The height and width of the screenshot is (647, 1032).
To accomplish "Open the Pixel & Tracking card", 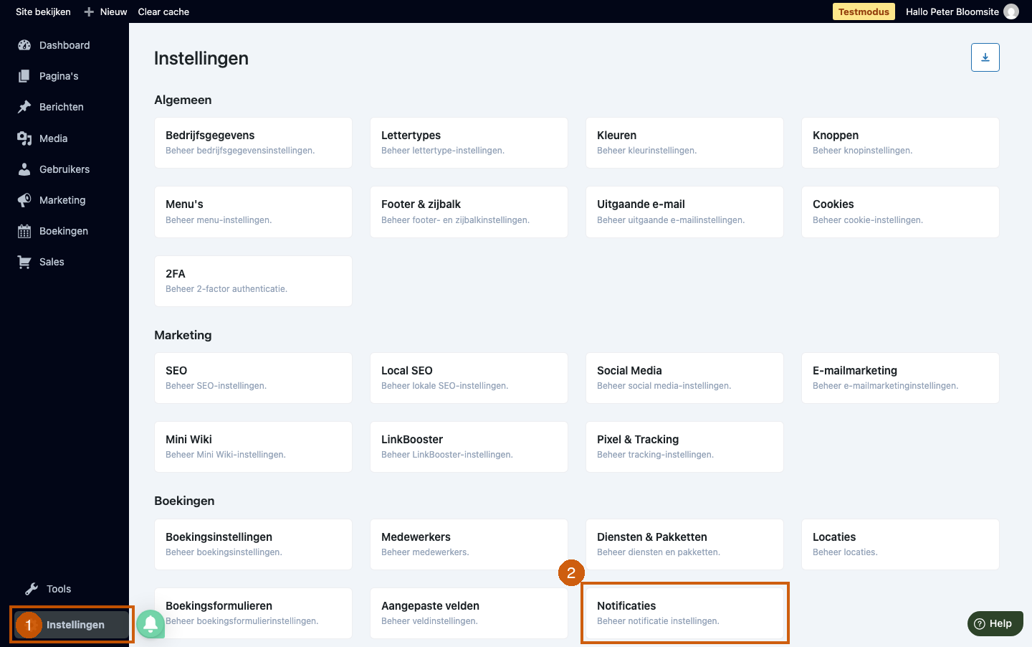I will (684, 447).
